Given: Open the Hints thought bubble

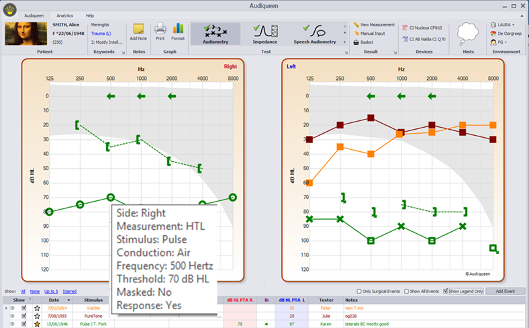Looking at the screenshot, I should 468,34.
